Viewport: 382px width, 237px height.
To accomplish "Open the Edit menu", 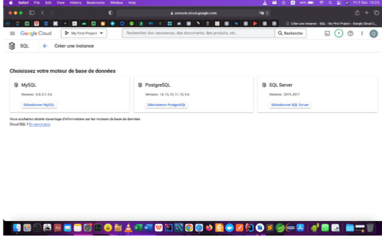I will click(x=48, y=3).
